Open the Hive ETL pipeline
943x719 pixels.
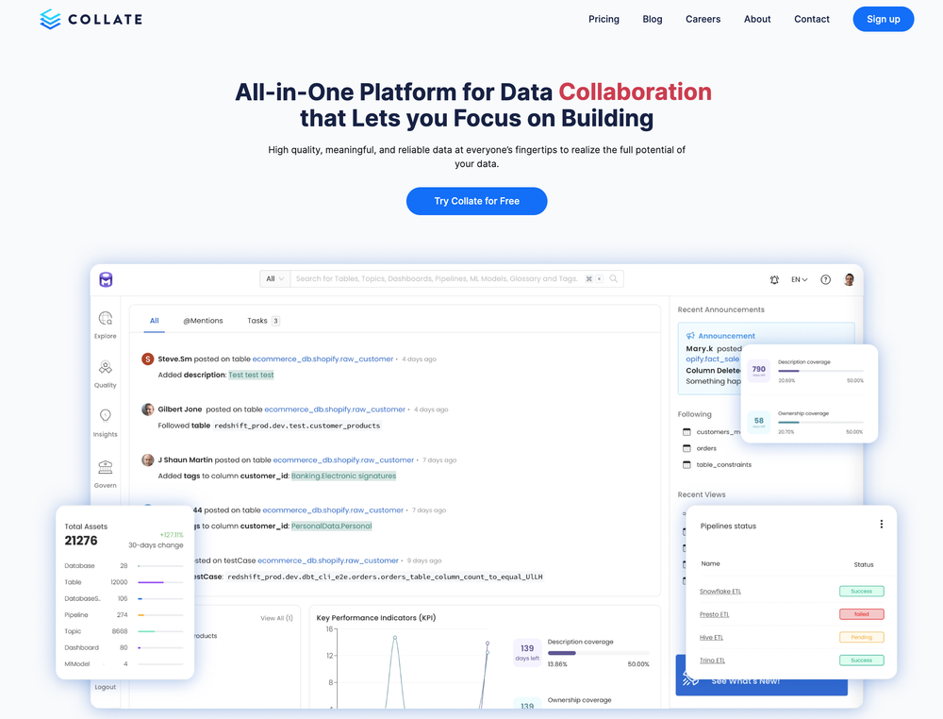(x=711, y=638)
